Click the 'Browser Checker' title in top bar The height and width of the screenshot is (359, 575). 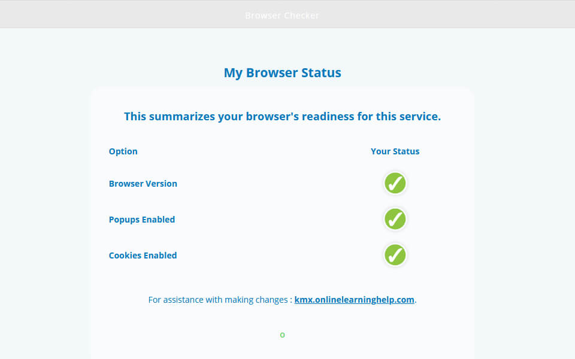pos(282,16)
